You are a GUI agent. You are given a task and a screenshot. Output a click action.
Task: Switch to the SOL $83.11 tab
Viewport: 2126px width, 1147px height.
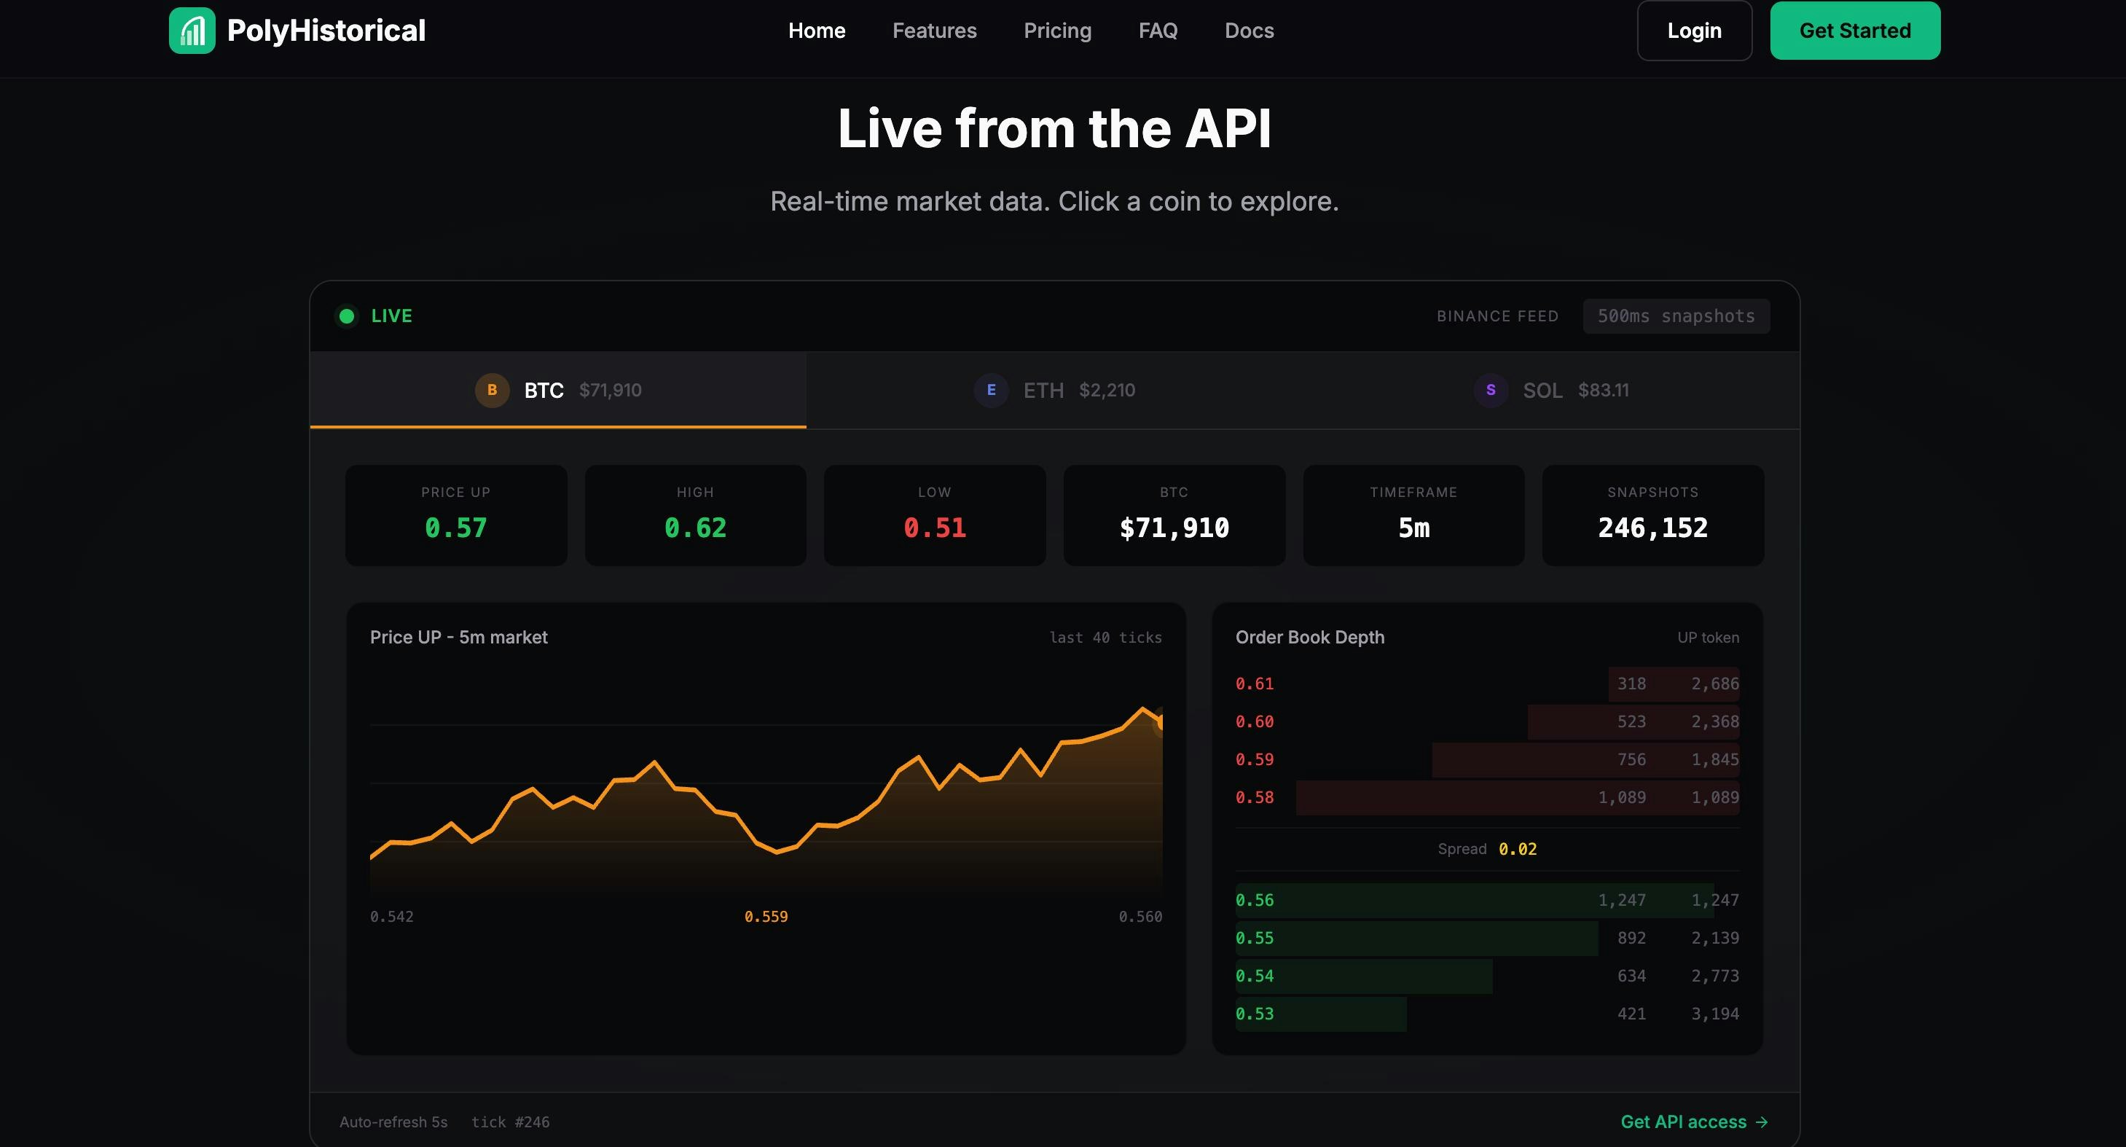1552,391
